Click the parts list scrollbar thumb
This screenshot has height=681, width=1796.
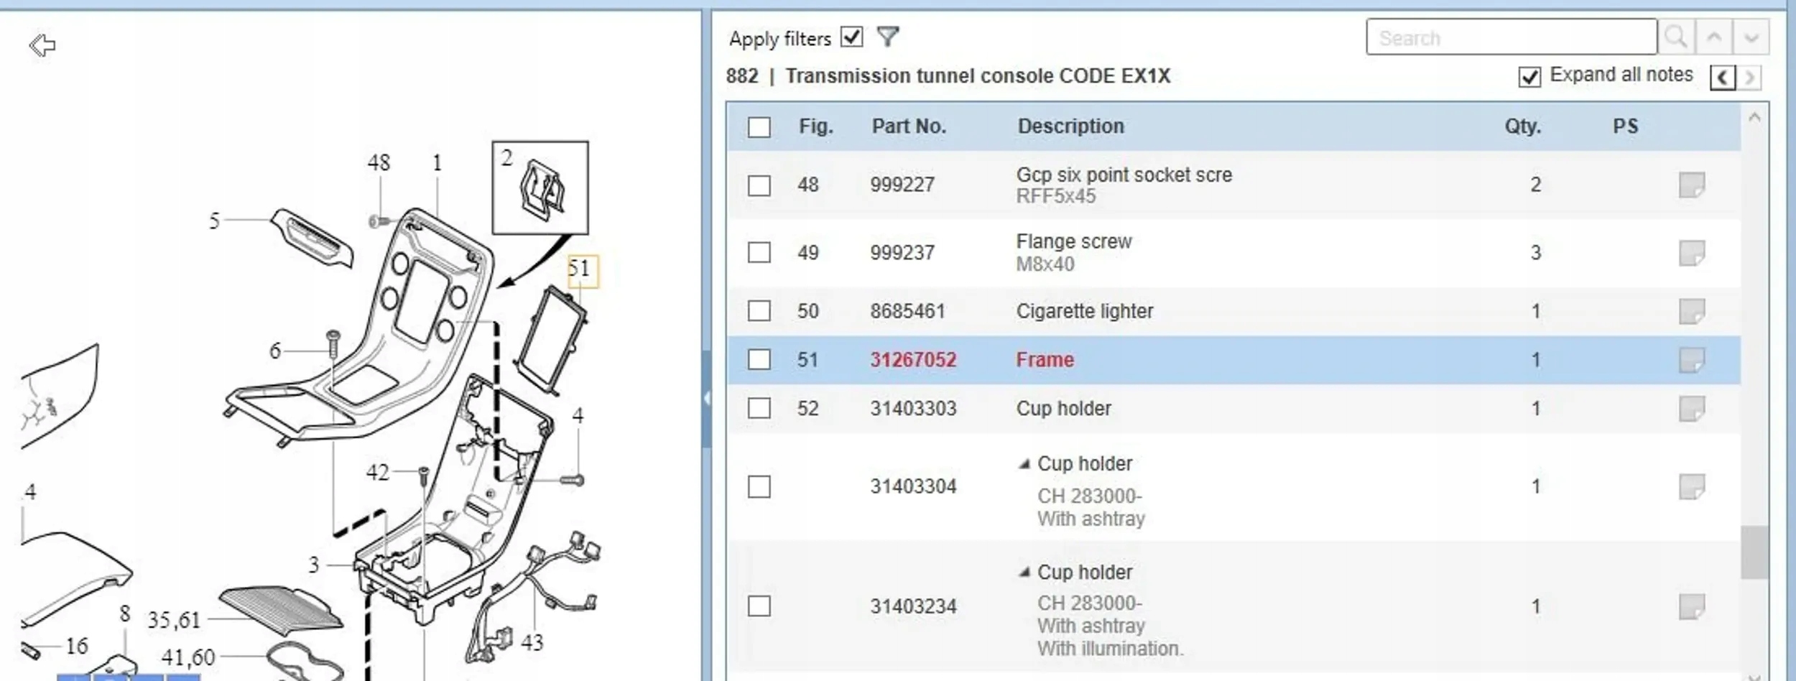(1754, 552)
